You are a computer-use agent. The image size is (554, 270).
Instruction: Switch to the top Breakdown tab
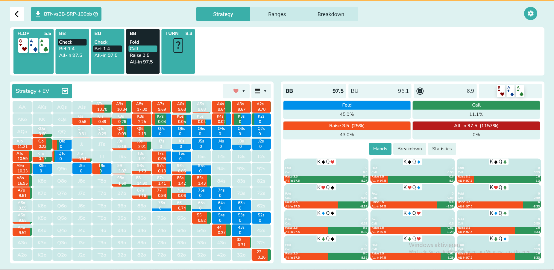[331, 14]
